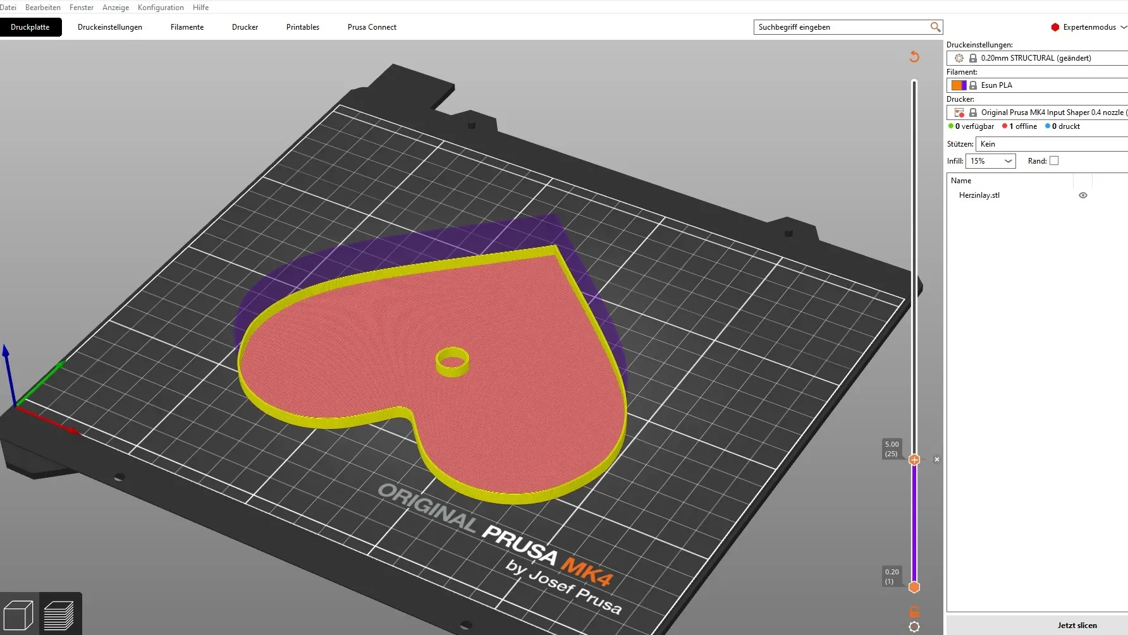The width and height of the screenshot is (1128, 635).
Task: Click the 0 verfügbar printer status
Action: click(x=971, y=126)
